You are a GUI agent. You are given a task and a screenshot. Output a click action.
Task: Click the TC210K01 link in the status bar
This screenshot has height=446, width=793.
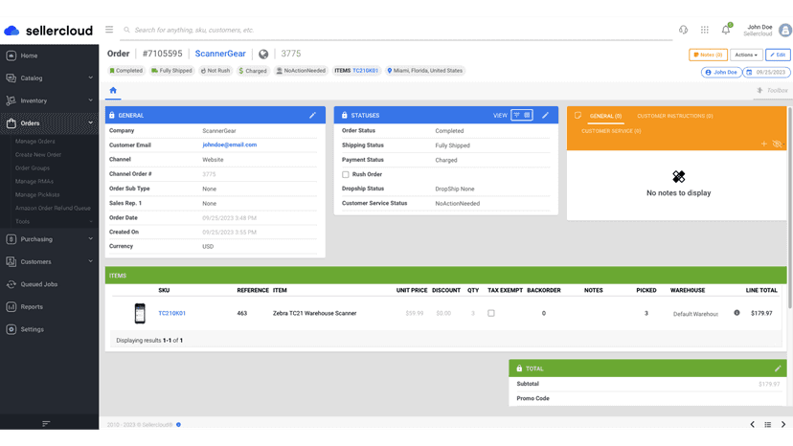(x=365, y=71)
